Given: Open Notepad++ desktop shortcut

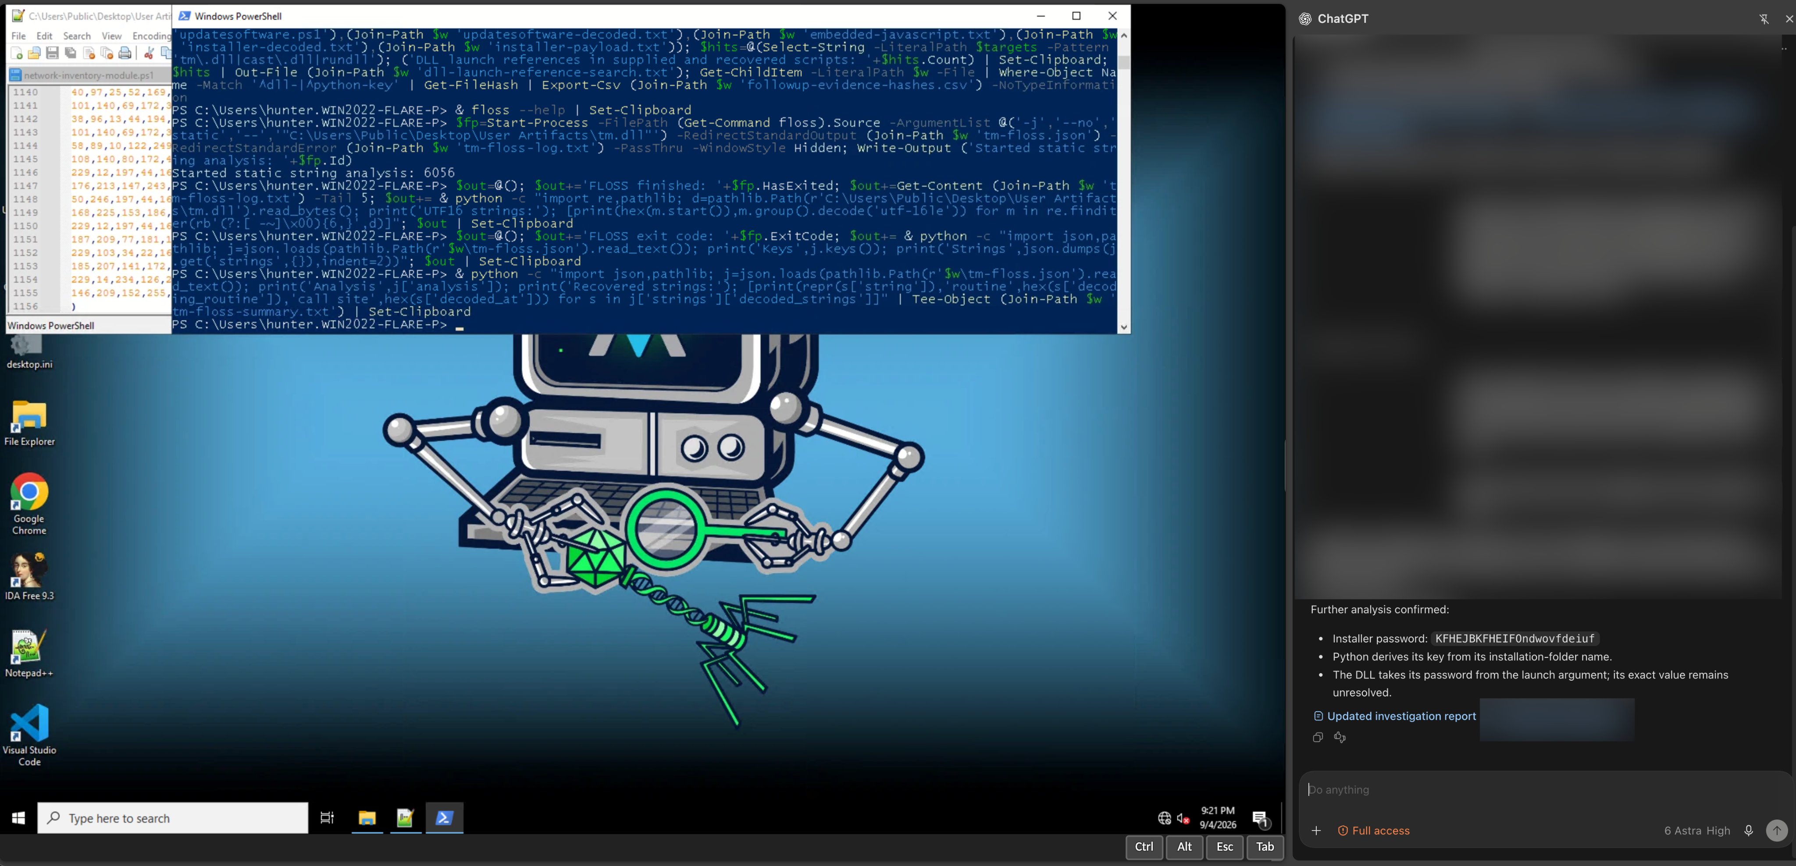Looking at the screenshot, I should click(x=29, y=653).
